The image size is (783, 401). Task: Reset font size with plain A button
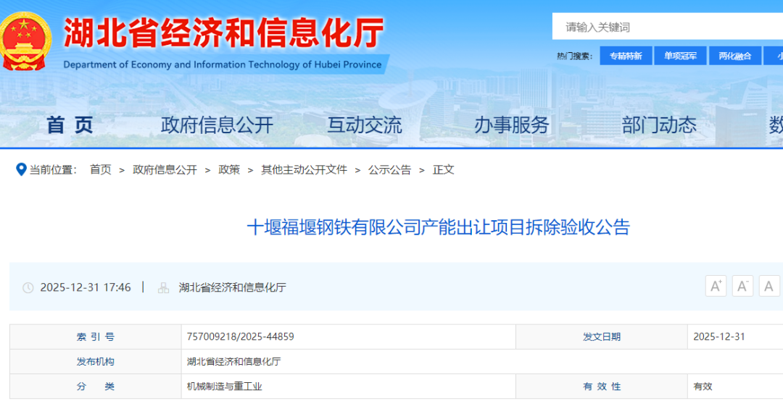click(769, 286)
